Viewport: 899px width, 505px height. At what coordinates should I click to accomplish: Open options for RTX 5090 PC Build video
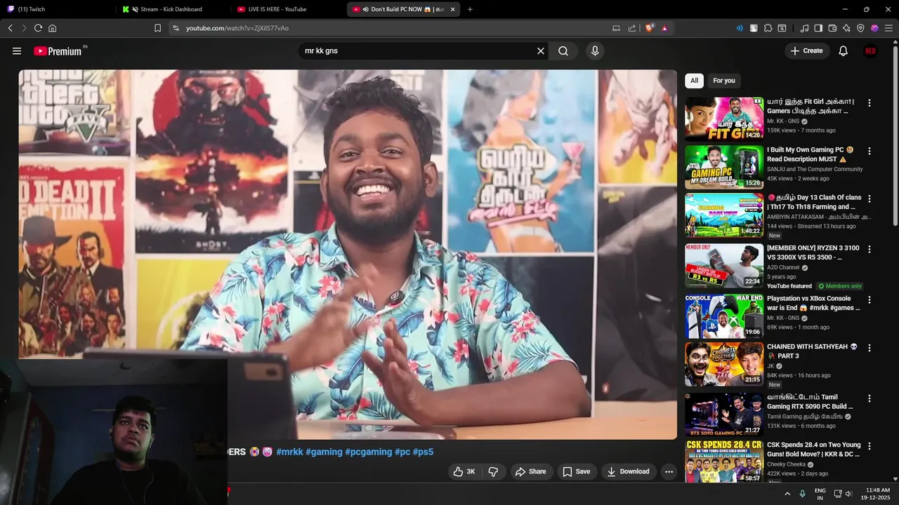tap(870, 398)
